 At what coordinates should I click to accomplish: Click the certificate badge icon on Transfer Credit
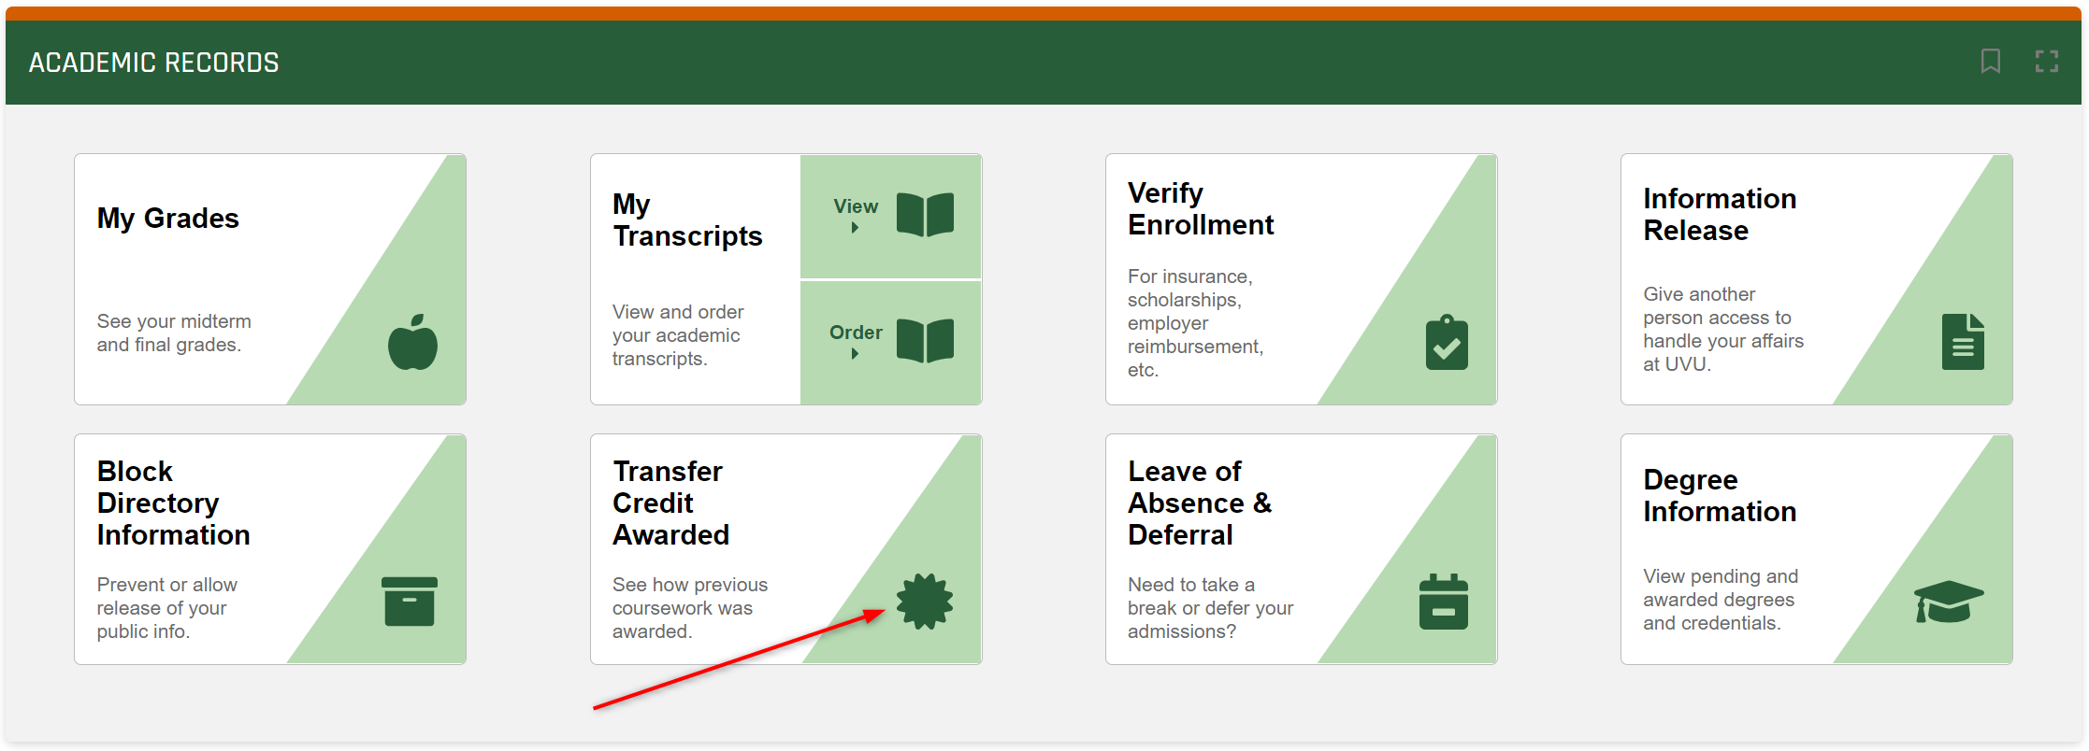pyautogui.click(x=924, y=602)
